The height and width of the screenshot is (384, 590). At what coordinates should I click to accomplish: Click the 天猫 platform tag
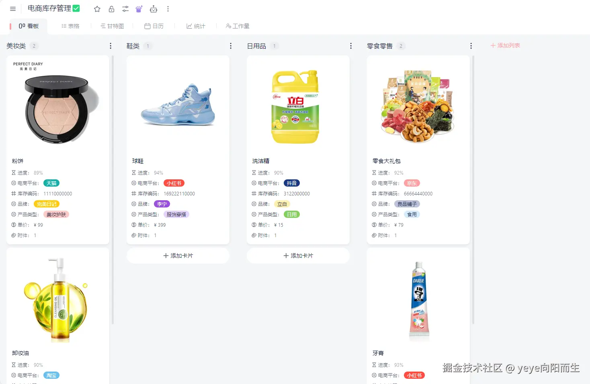(x=51, y=183)
